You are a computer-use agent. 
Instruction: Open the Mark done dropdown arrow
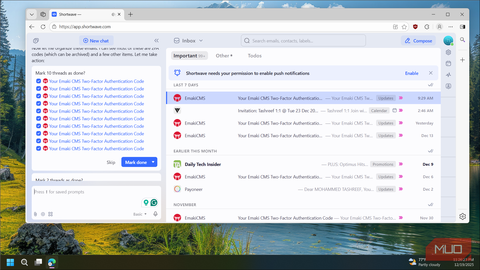tap(153, 162)
